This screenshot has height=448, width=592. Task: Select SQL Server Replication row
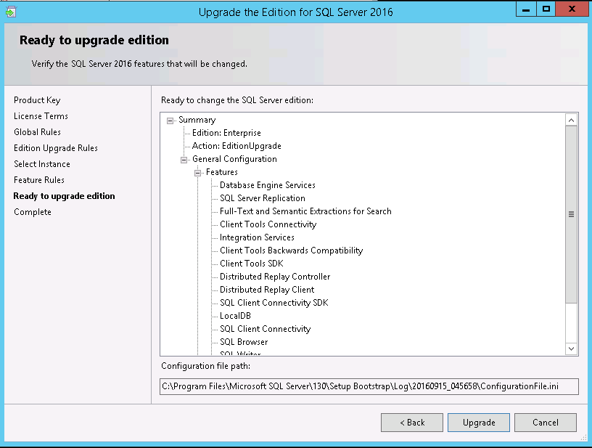(263, 198)
